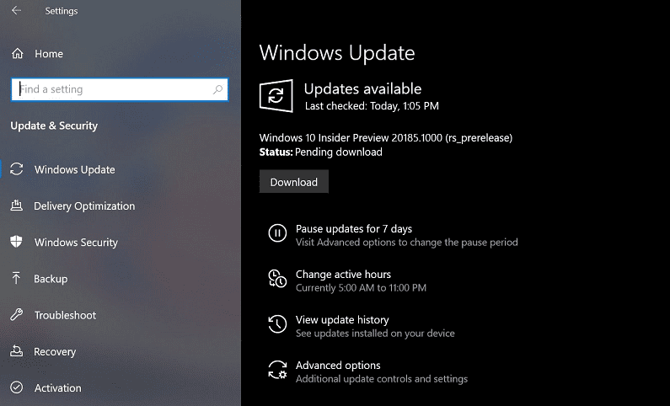The width and height of the screenshot is (670, 406).
Task: Open Advanced options link
Action: point(338,366)
